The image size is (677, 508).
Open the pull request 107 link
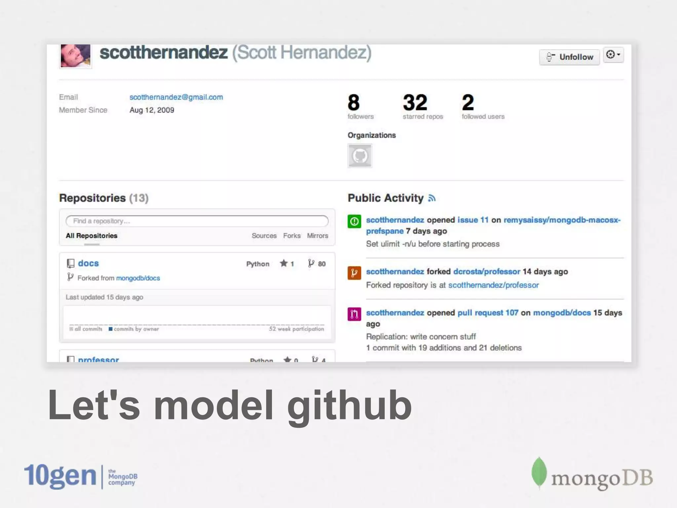point(488,313)
